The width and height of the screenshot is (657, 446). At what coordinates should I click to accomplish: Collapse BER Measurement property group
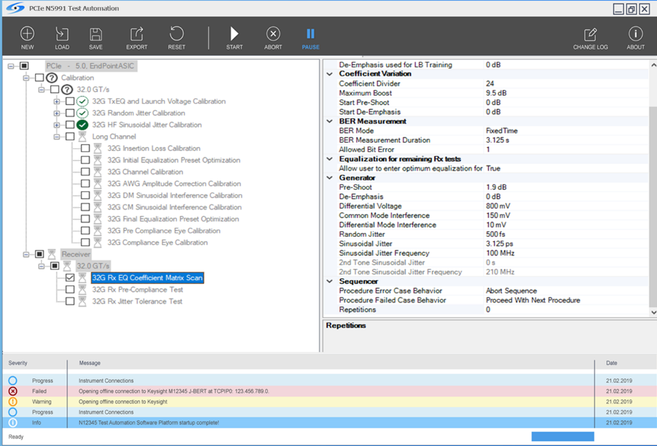pyautogui.click(x=330, y=121)
